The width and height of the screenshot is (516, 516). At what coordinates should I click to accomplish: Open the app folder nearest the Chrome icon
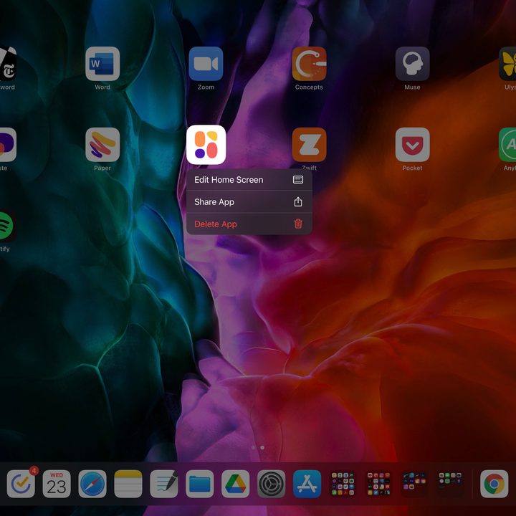(450, 484)
